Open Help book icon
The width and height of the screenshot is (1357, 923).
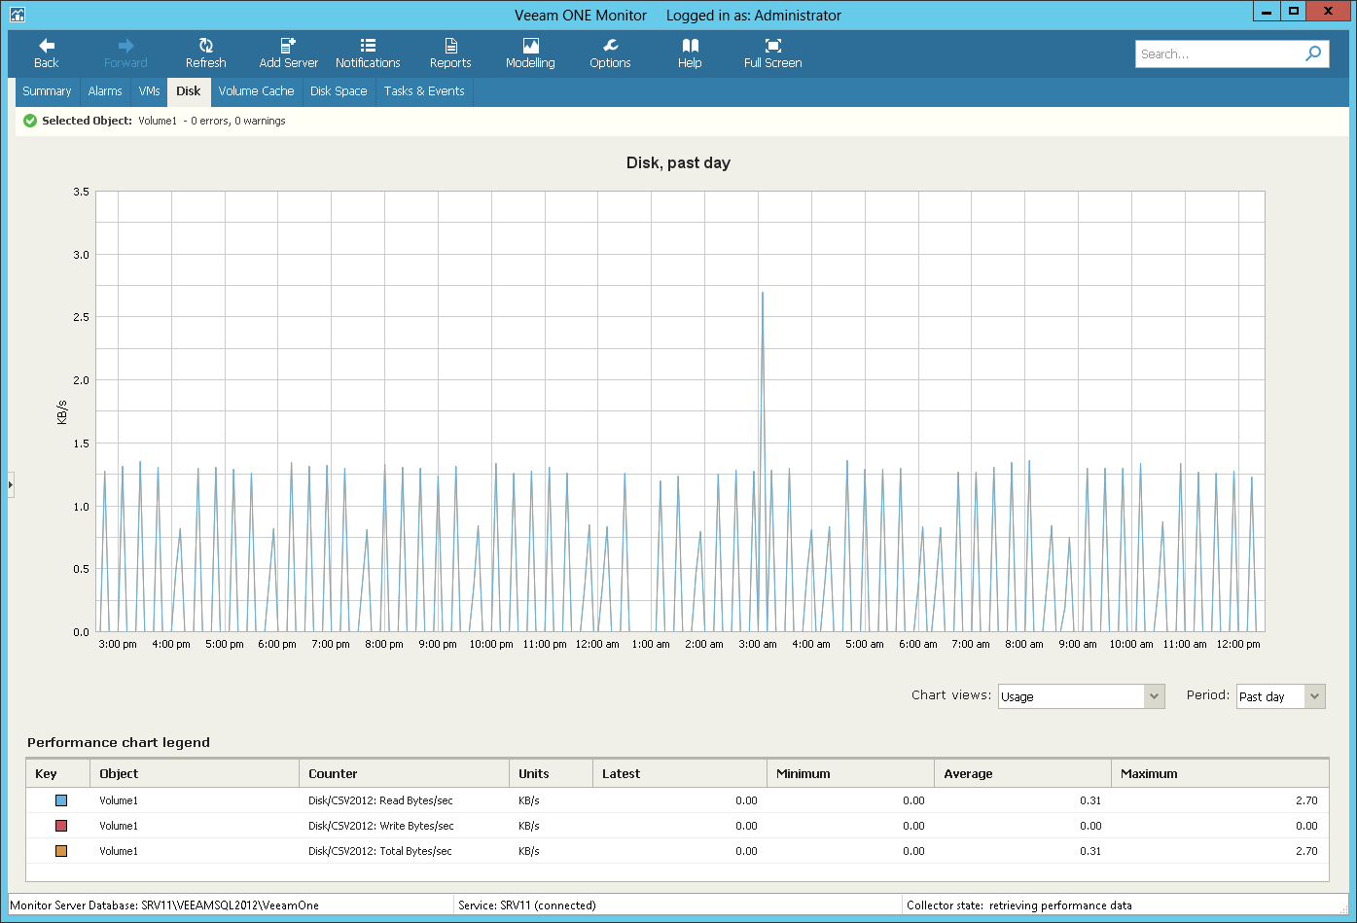[x=690, y=46]
